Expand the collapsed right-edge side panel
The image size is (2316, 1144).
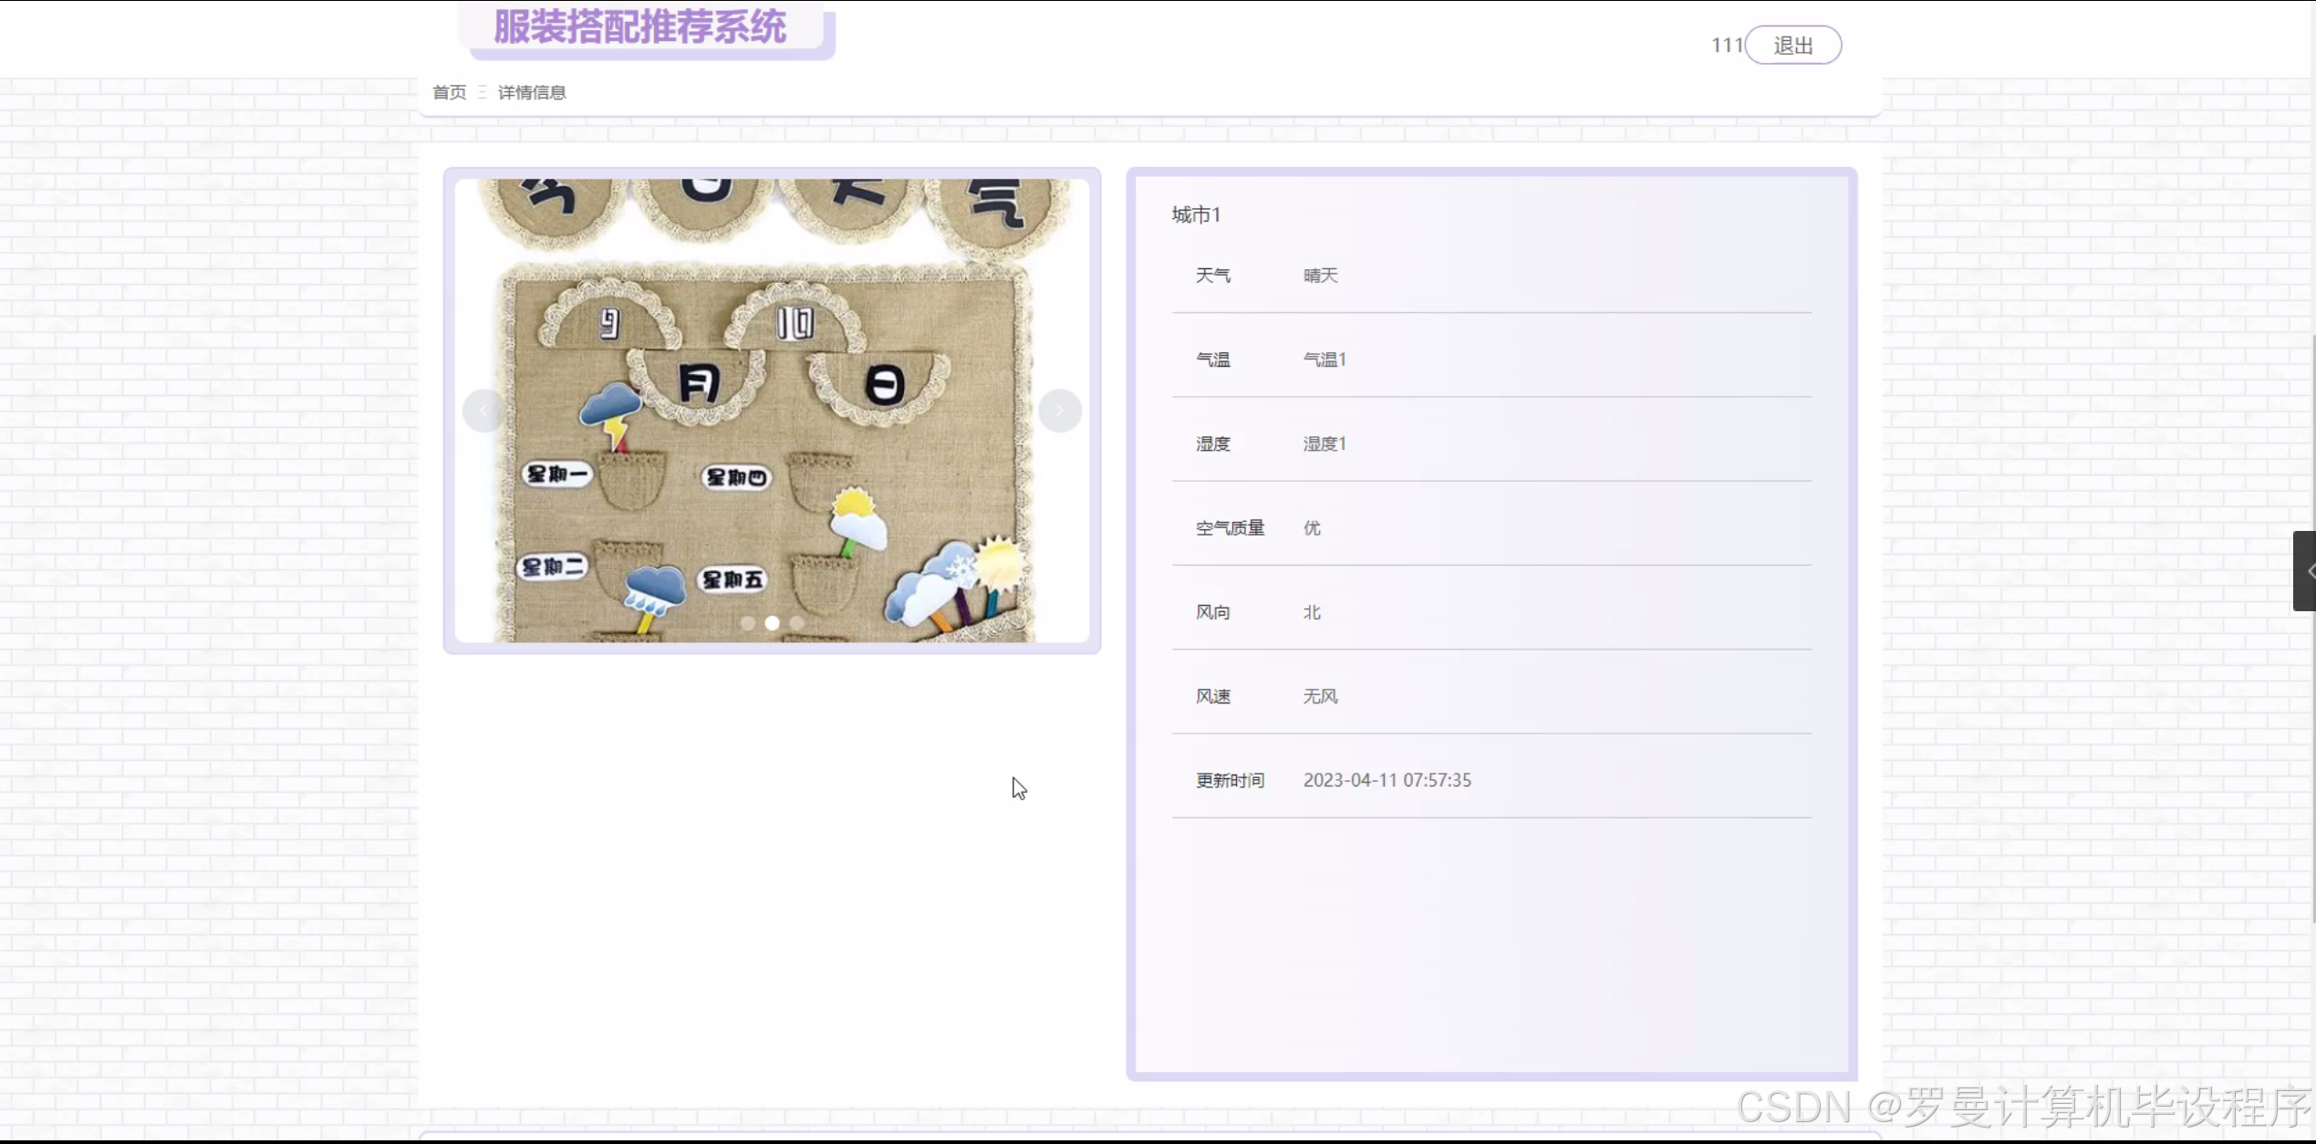(x=2306, y=571)
